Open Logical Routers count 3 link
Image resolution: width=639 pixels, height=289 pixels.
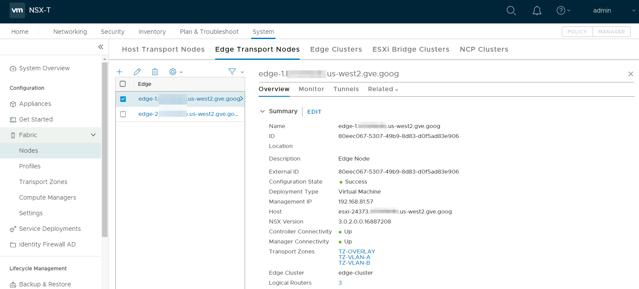[340, 283]
